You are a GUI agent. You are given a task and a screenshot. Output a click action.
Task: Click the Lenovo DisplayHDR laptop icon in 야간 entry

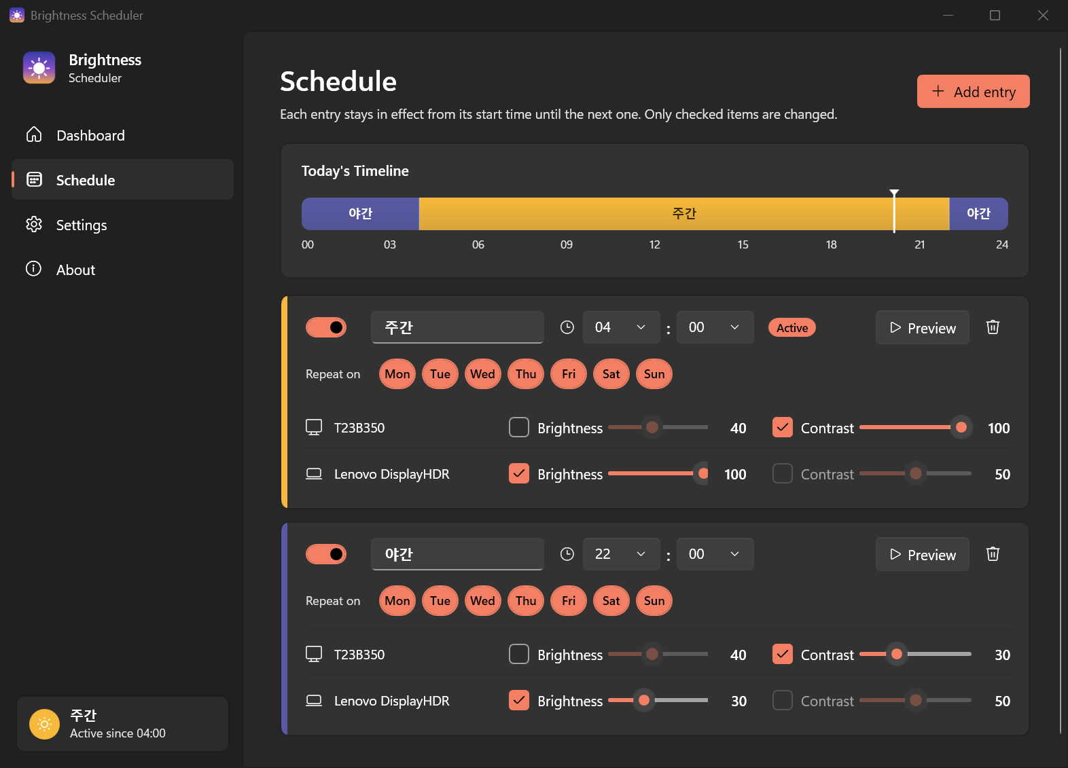[314, 700]
